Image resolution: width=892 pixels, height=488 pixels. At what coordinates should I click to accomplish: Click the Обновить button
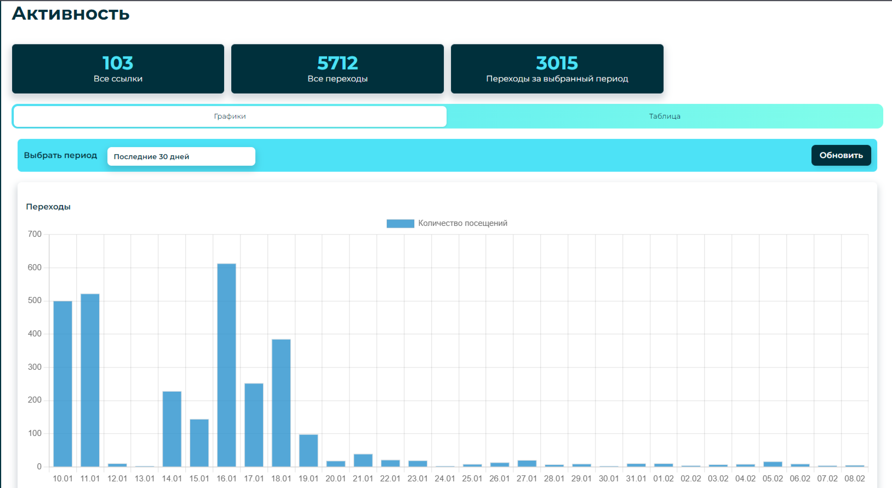coord(841,155)
